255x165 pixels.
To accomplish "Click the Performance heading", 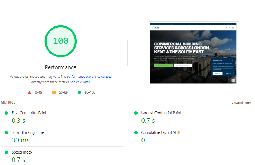I will point(61,67).
